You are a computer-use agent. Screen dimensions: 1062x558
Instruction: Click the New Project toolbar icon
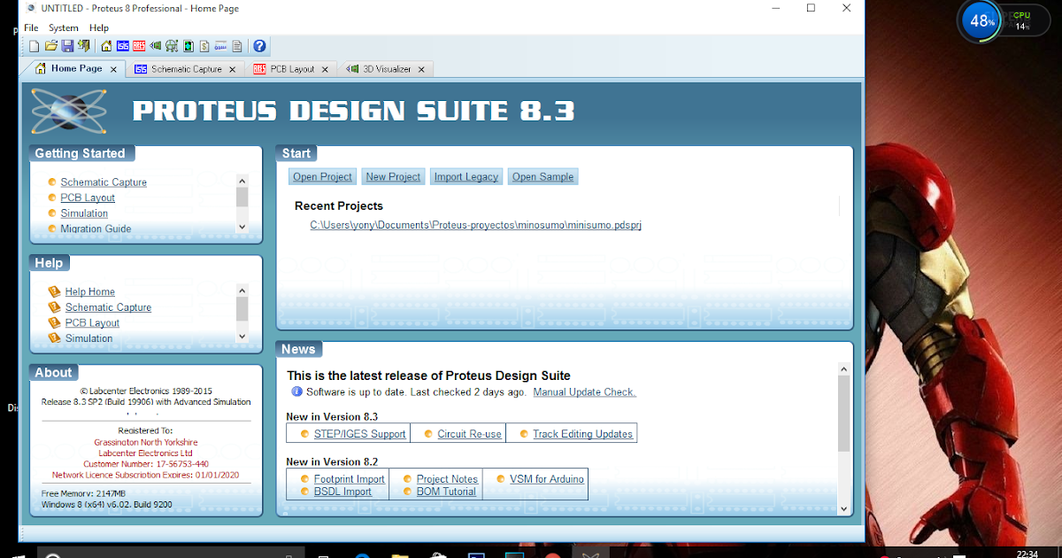click(x=34, y=46)
